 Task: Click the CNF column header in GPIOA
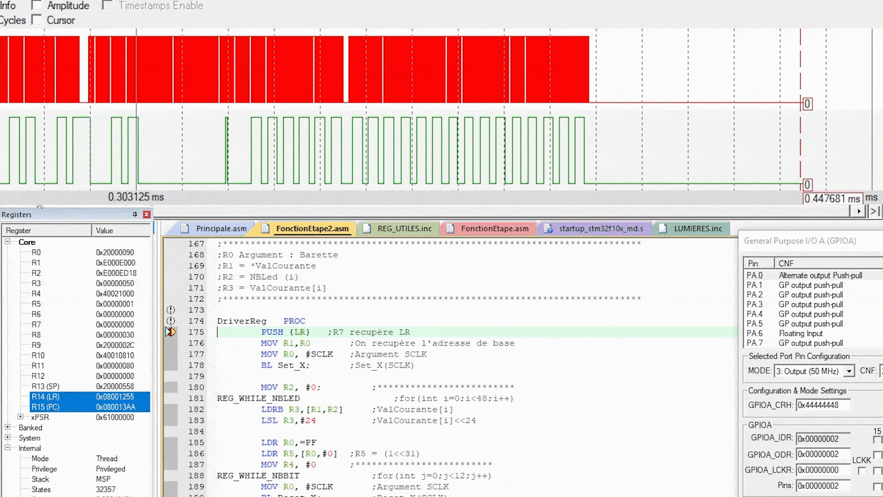click(x=829, y=263)
